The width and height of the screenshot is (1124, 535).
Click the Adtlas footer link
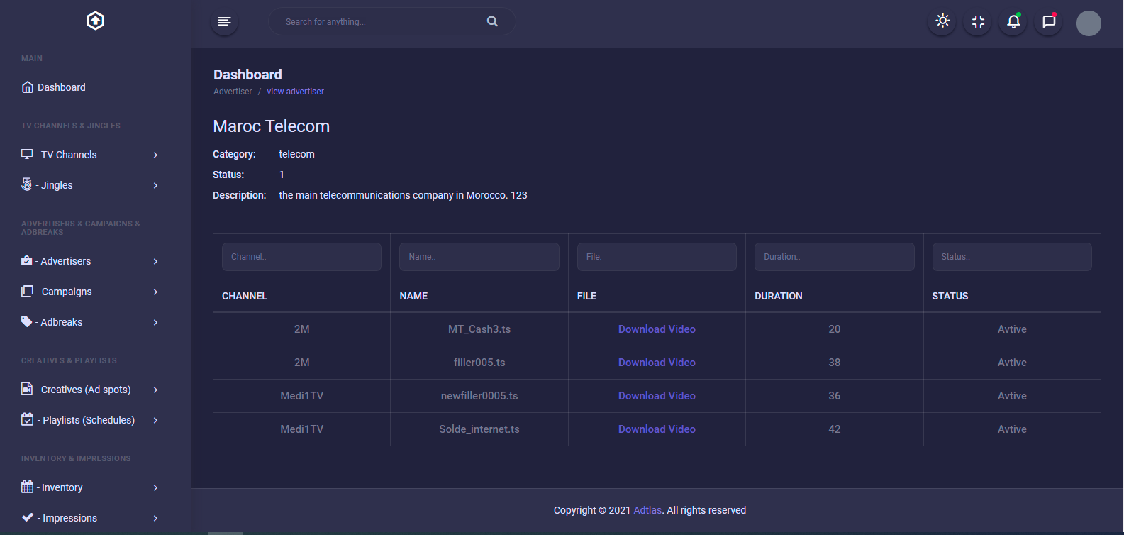click(x=647, y=510)
